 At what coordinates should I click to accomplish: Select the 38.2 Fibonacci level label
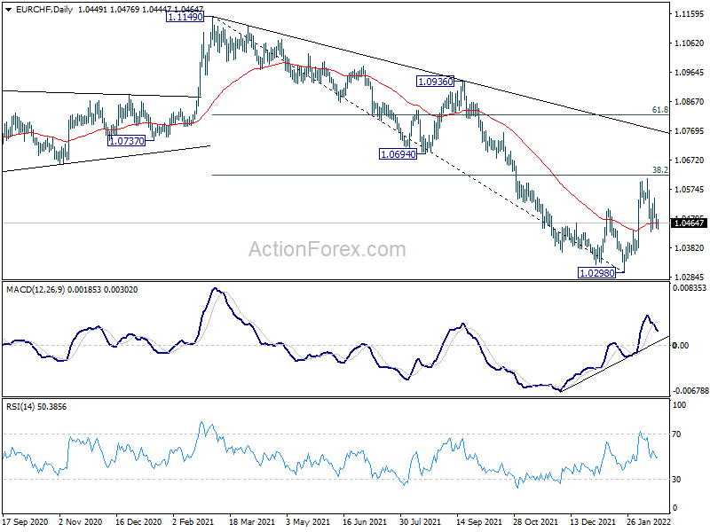pyautogui.click(x=659, y=170)
